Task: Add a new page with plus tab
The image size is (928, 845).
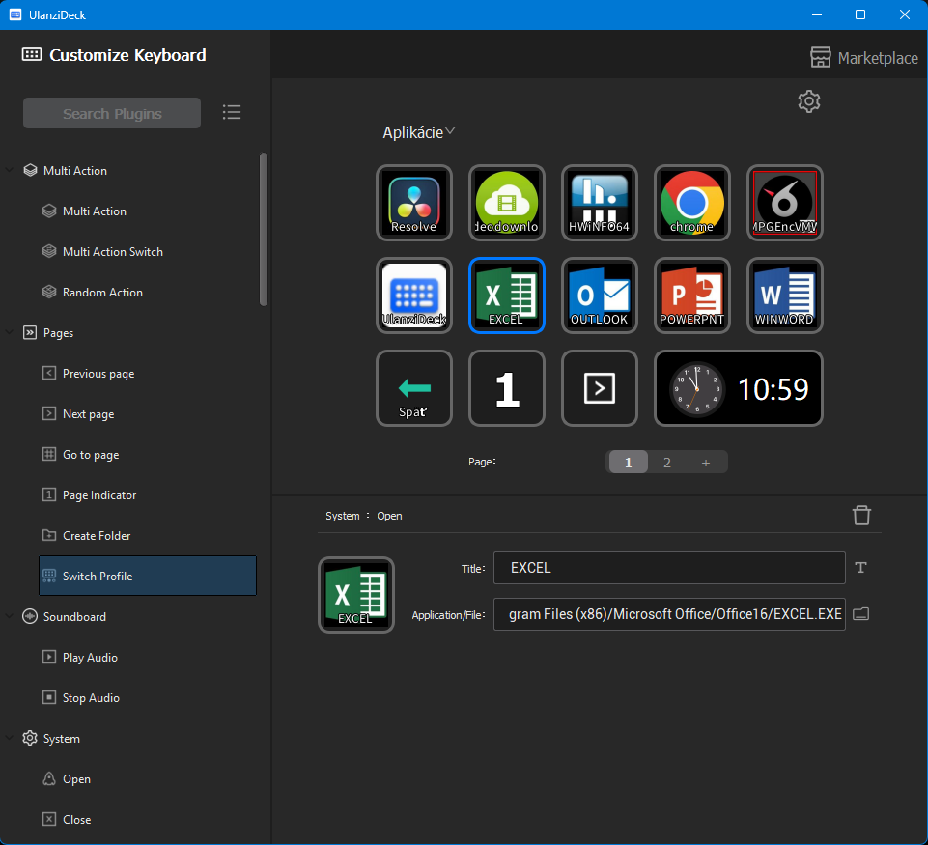Action: pos(706,463)
